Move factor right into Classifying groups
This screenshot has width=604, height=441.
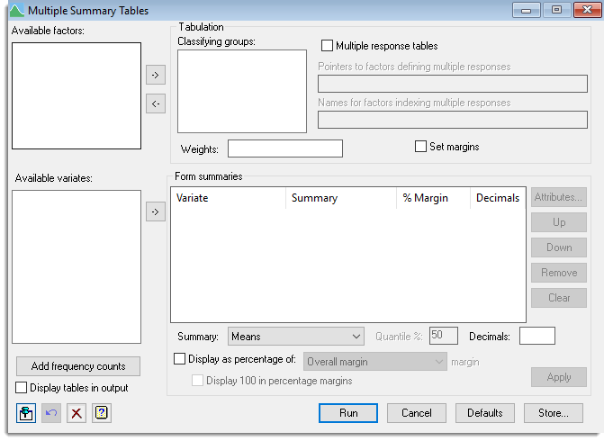(156, 75)
